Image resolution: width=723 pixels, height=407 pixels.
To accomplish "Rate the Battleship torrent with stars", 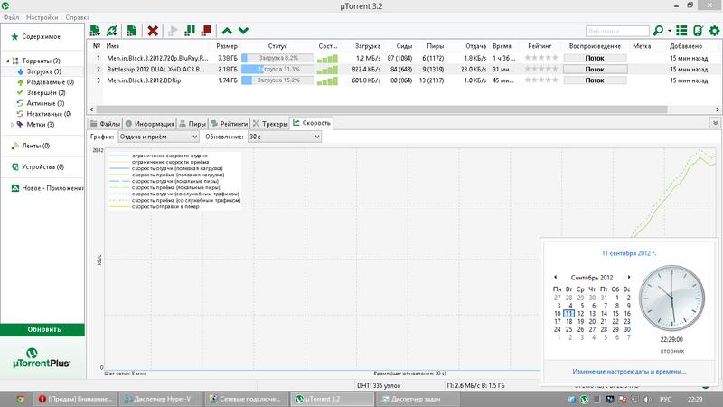I will tap(541, 70).
